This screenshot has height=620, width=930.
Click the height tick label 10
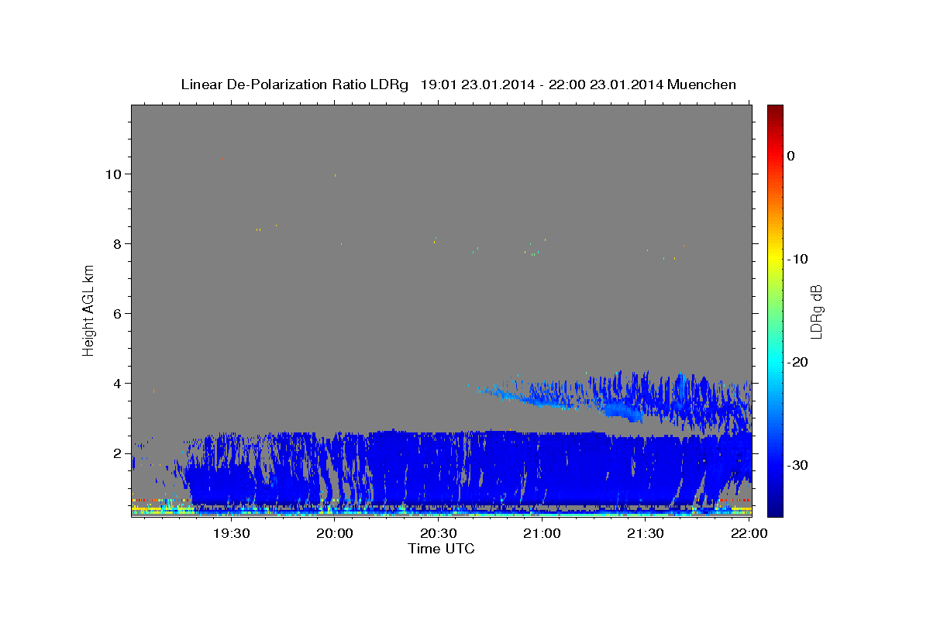114,174
